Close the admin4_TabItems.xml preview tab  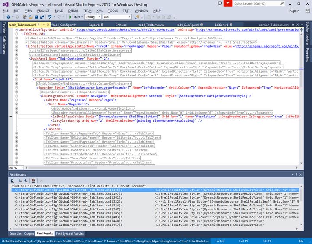pos(298,25)
